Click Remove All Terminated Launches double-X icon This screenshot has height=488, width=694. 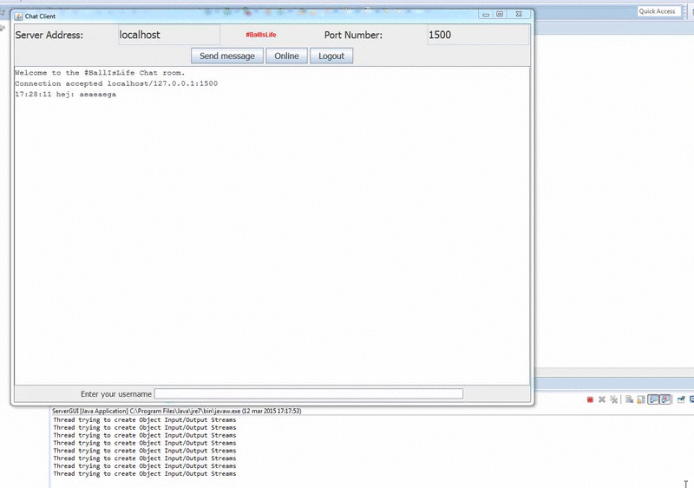(613, 399)
